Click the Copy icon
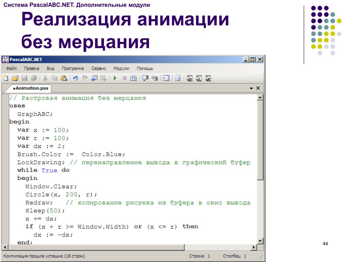The width and height of the screenshot is (349, 262). tap(55, 78)
